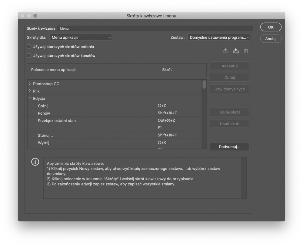
Task: Click the OK button
Action: click(x=271, y=27)
